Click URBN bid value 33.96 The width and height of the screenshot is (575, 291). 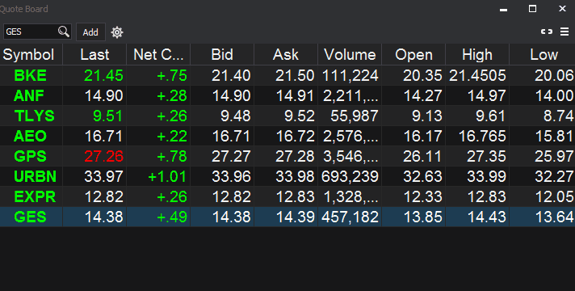point(232,176)
